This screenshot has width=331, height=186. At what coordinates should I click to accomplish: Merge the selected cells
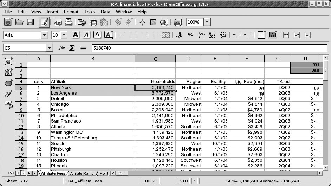click(165, 35)
